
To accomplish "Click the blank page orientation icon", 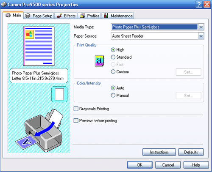I will pos(59,94).
